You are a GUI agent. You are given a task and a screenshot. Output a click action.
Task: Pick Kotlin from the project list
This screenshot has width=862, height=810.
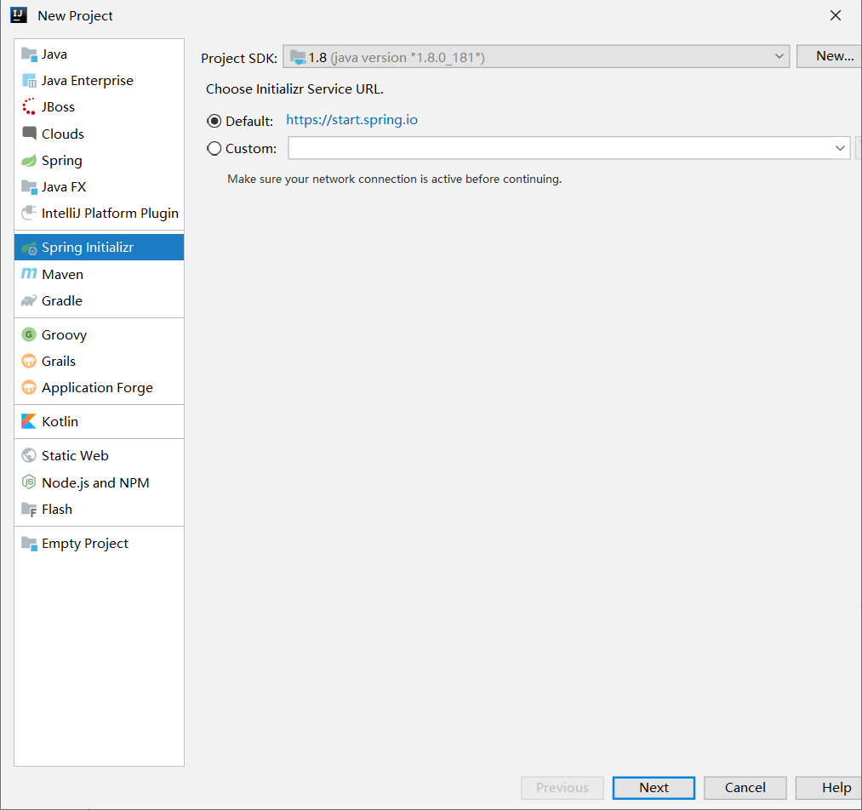[x=60, y=421]
